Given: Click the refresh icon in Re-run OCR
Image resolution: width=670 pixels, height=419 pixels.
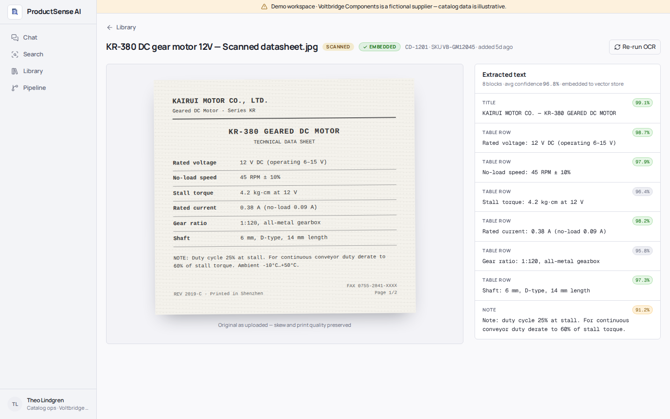Looking at the screenshot, I should tap(617, 47).
